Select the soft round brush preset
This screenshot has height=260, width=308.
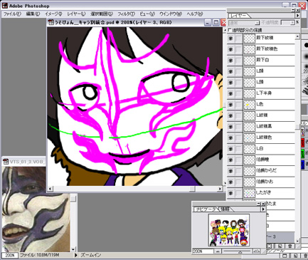click(x=306, y=56)
